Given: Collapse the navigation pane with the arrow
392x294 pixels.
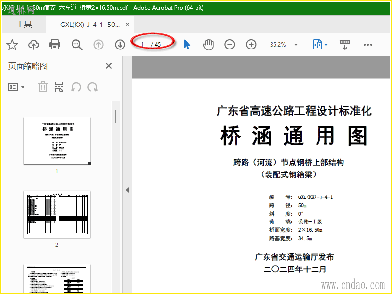Looking at the screenshot, I should click(x=127, y=190).
